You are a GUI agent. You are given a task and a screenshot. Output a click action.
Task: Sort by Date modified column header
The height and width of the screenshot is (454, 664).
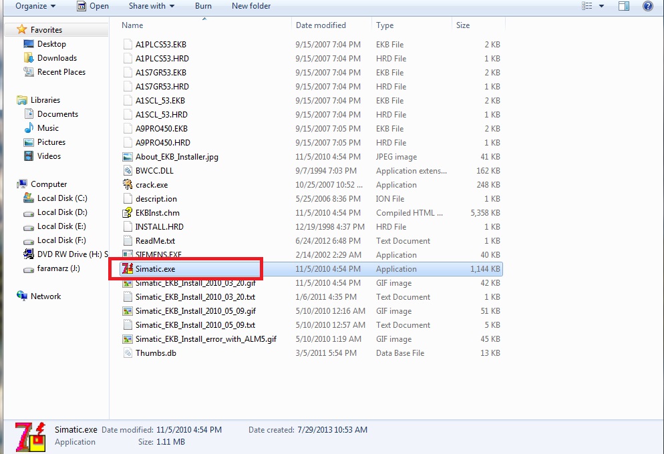321,25
